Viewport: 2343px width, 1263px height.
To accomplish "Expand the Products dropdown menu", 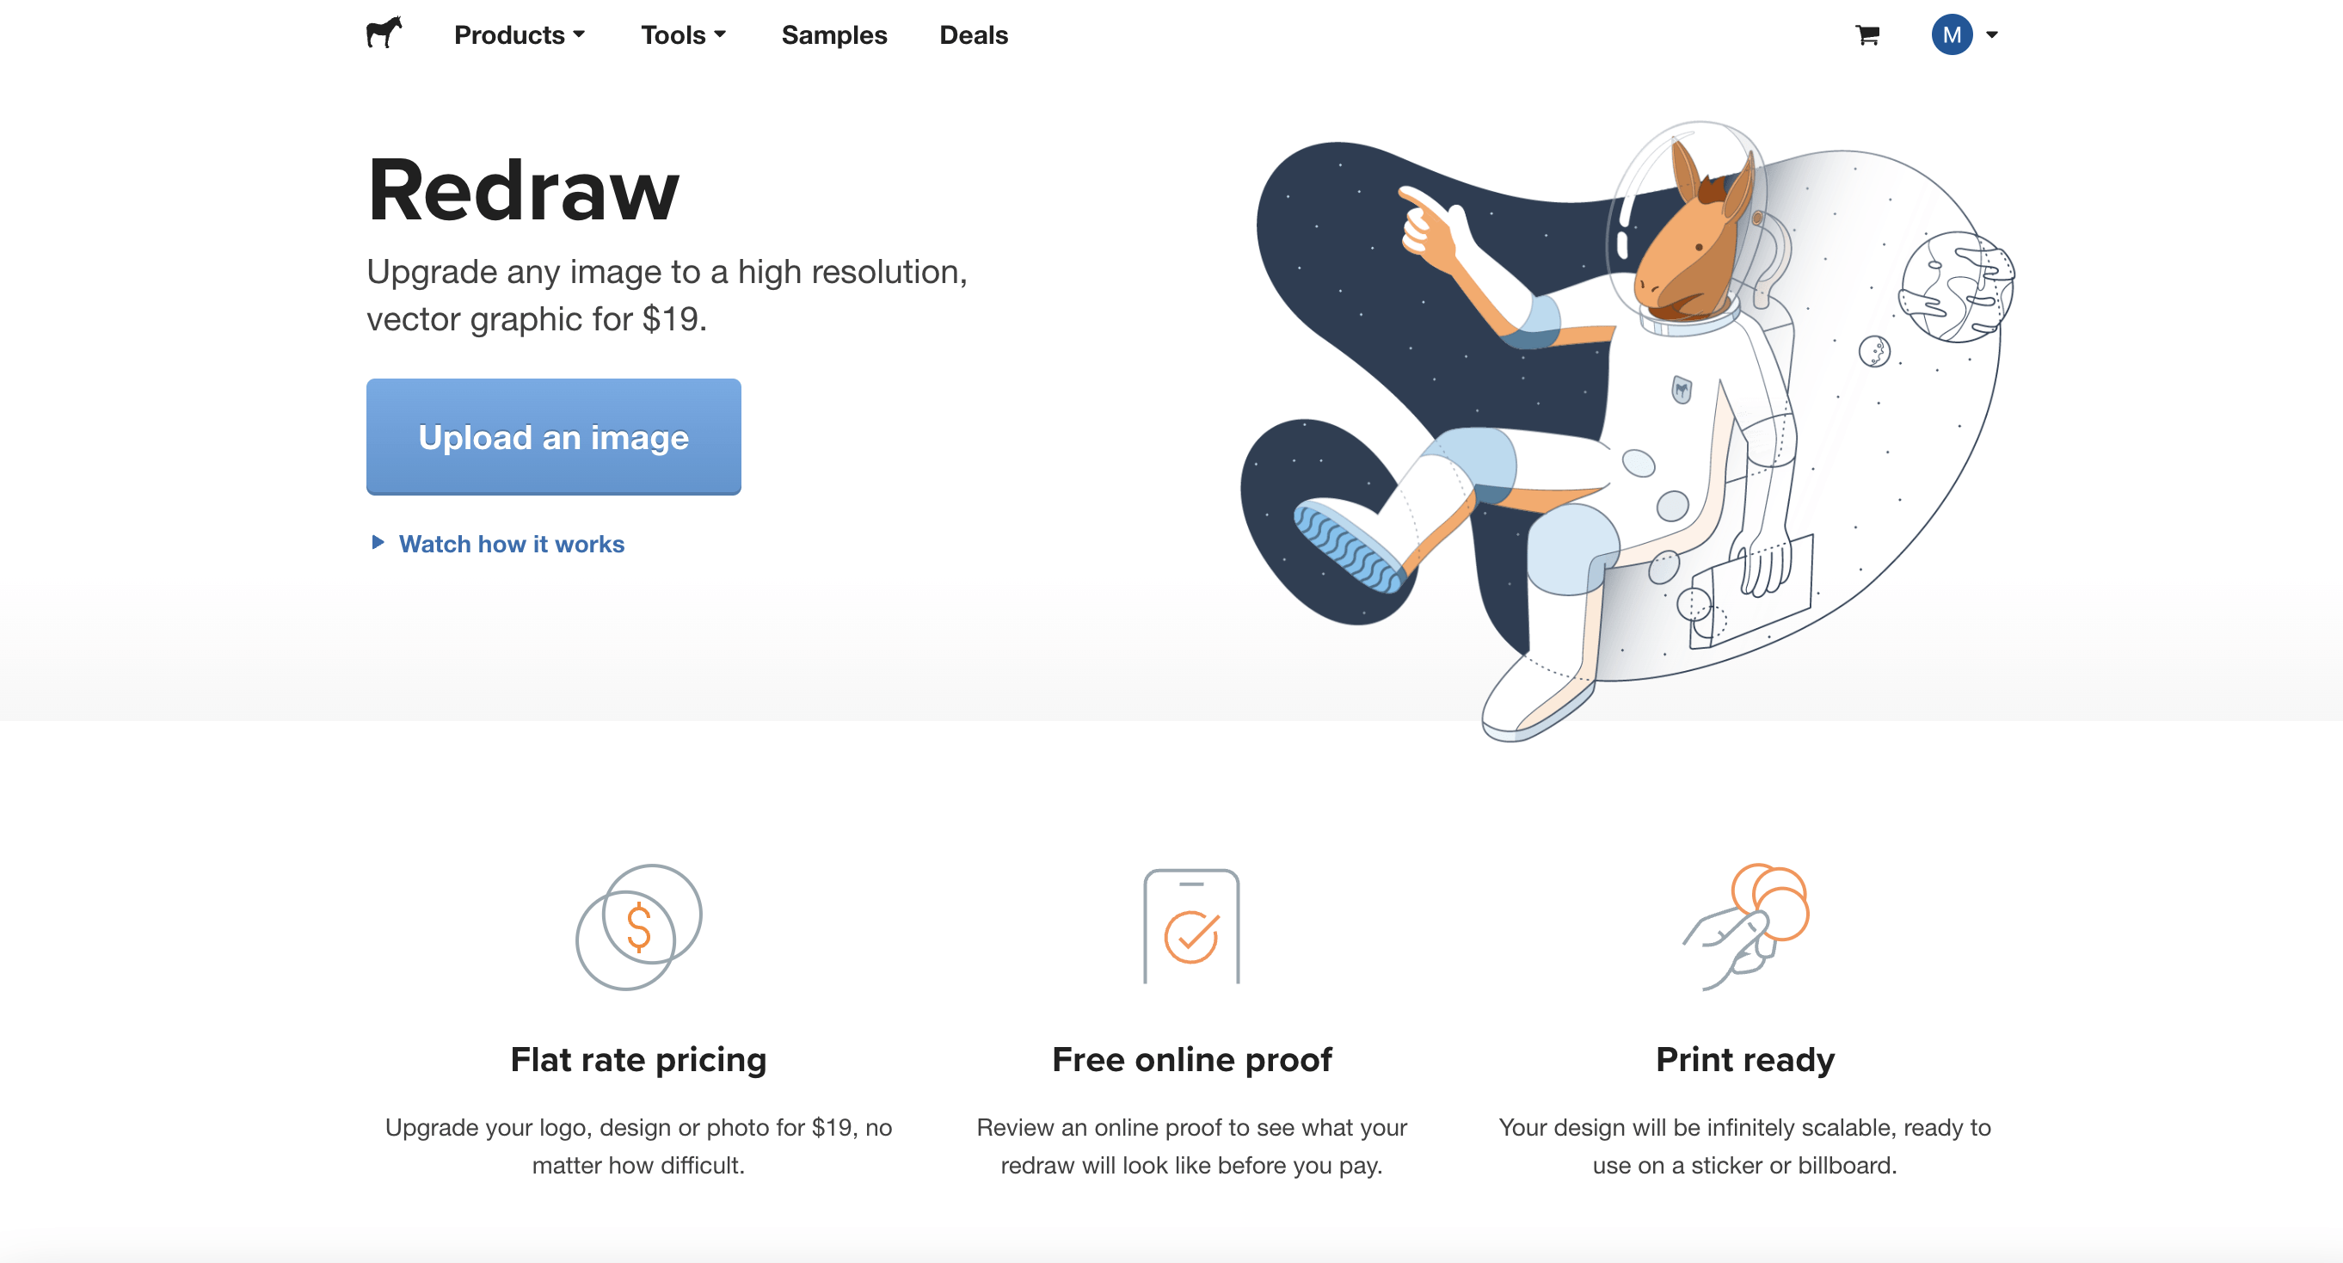I will (518, 34).
